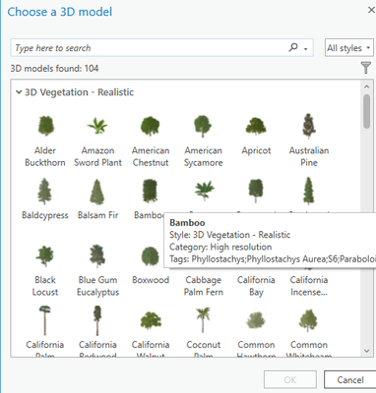Click the scrollbar down arrow
This screenshot has width=376, height=393.
pos(367,351)
